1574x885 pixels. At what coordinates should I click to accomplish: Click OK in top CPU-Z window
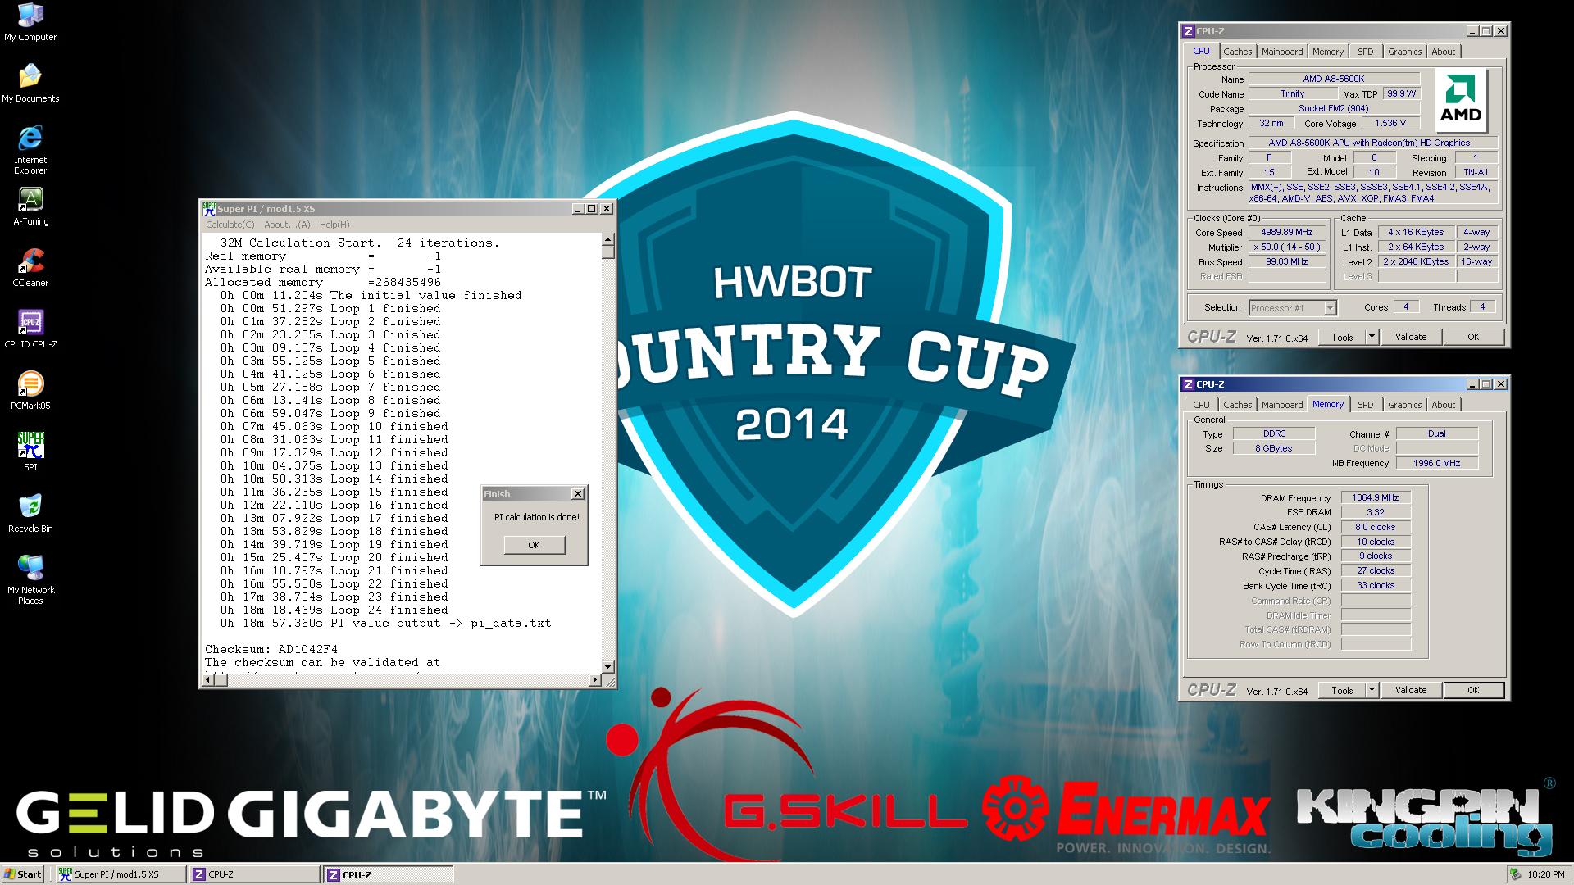tap(1473, 337)
